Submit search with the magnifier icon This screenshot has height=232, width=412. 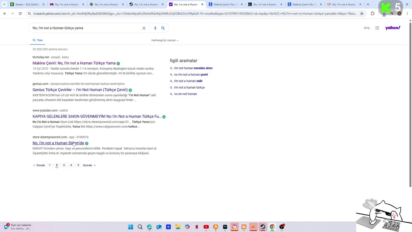point(163,28)
